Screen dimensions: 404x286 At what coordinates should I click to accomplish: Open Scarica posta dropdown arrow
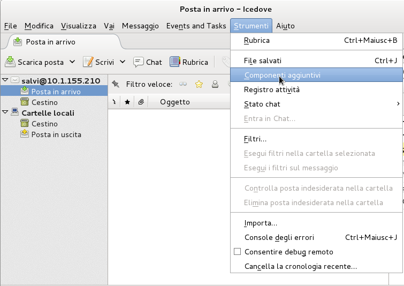(72, 62)
